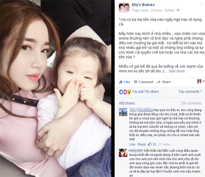Click the globe public privacy icon
This screenshot has width=205, height=177.
pos(178,10)
